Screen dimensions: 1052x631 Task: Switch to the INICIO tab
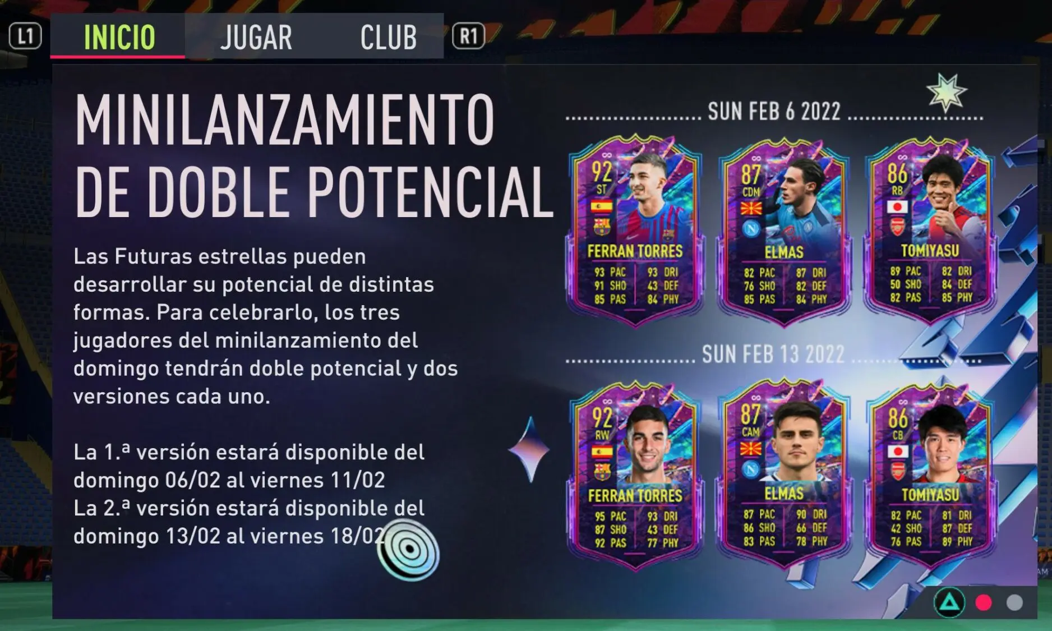coord(118,36)
